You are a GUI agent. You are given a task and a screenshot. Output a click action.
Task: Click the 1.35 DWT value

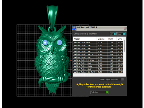[x=111, y=63]
